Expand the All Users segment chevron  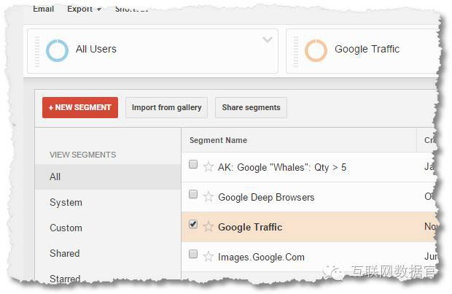coord(268,39)
